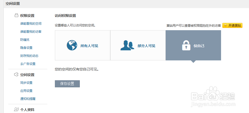
Task: Select the 所有人可见 access option
Action: 83,45
